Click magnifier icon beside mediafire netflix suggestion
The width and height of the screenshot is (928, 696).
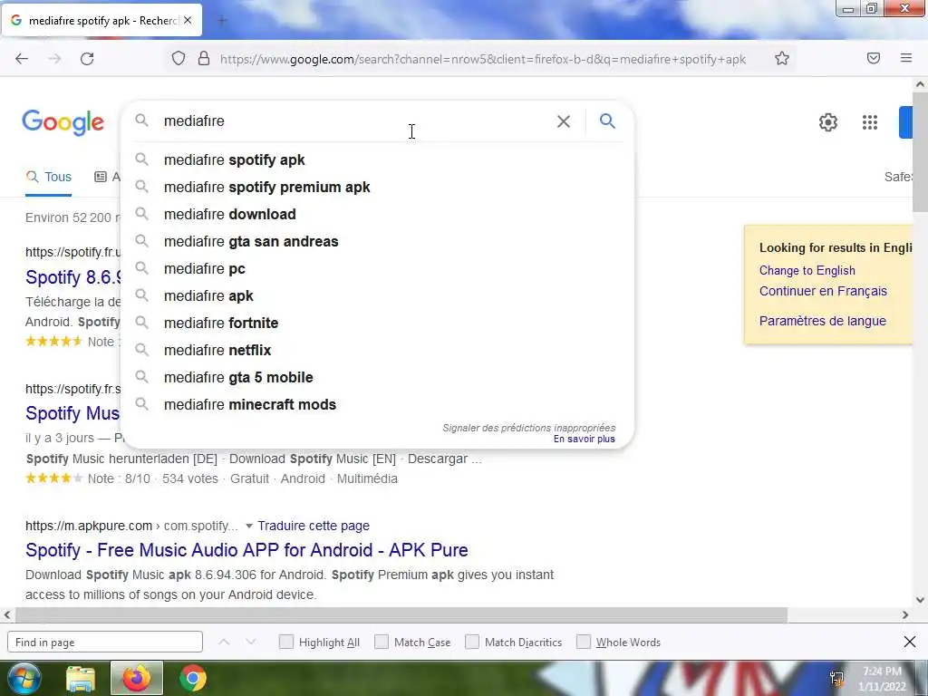[x=141, y=350]
